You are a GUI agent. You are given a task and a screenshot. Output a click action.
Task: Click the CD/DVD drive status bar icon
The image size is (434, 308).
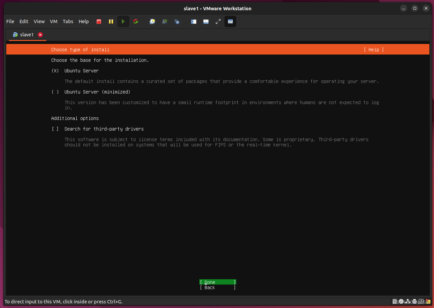coord(401,301)
